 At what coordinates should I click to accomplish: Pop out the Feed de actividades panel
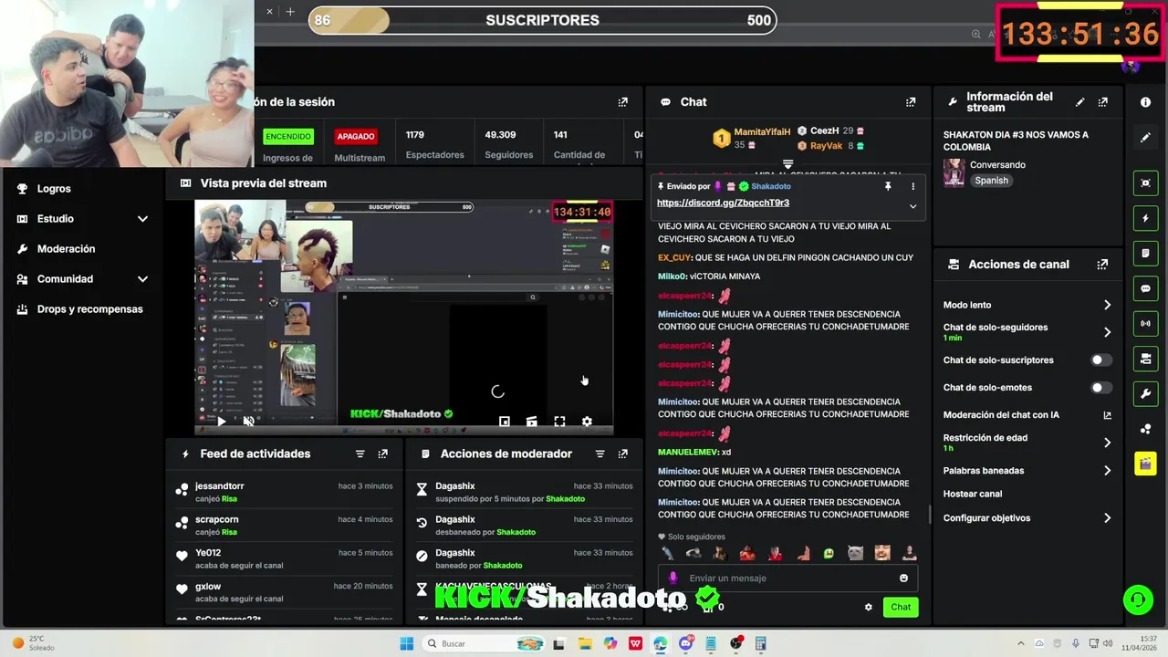point(382,454)
